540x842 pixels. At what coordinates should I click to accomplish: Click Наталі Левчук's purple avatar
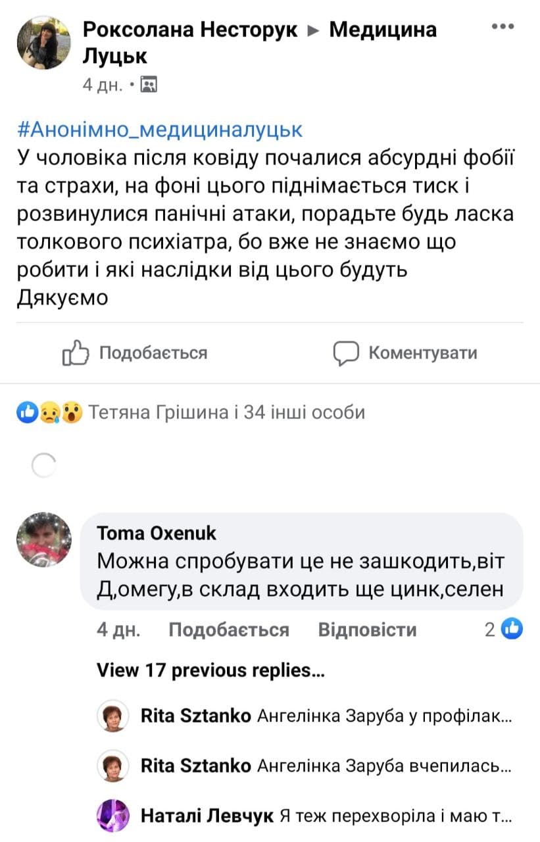coord(112,816)
